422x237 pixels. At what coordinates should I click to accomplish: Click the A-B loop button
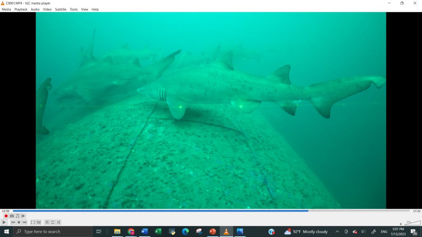pyautogui.click(x=17, y=216)
